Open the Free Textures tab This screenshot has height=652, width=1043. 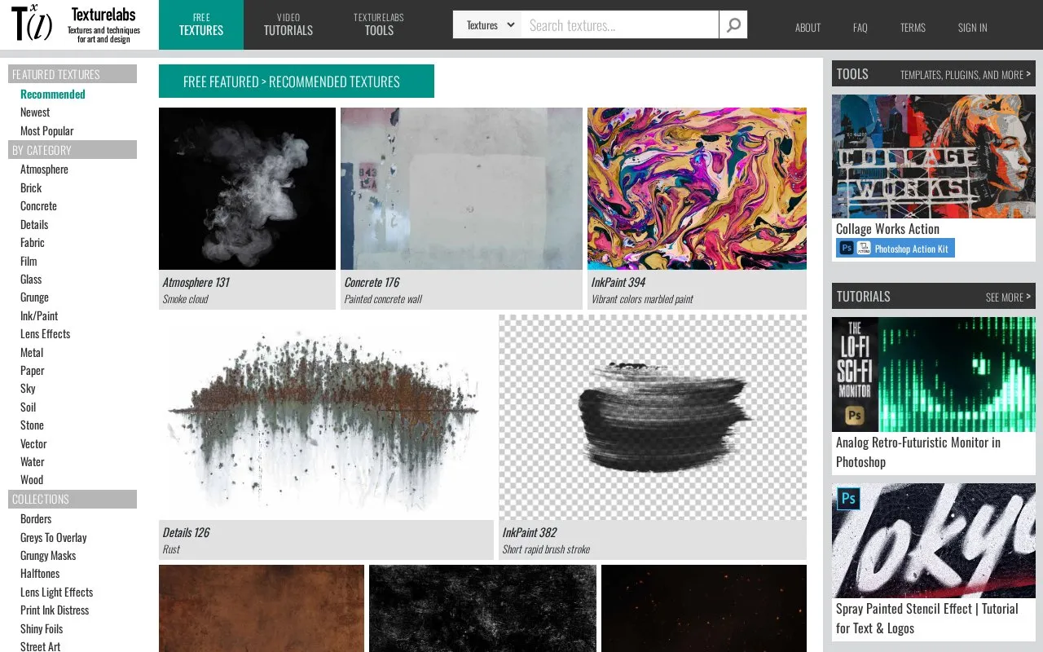[x=201, y=24]
